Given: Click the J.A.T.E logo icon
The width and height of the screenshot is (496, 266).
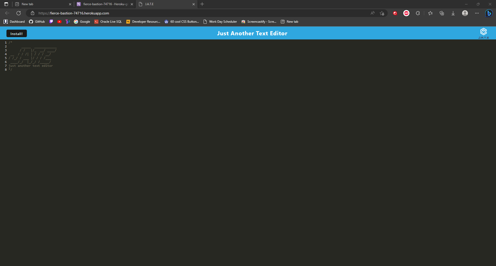Looking at the screenshot, I should (x=484, y=31).
